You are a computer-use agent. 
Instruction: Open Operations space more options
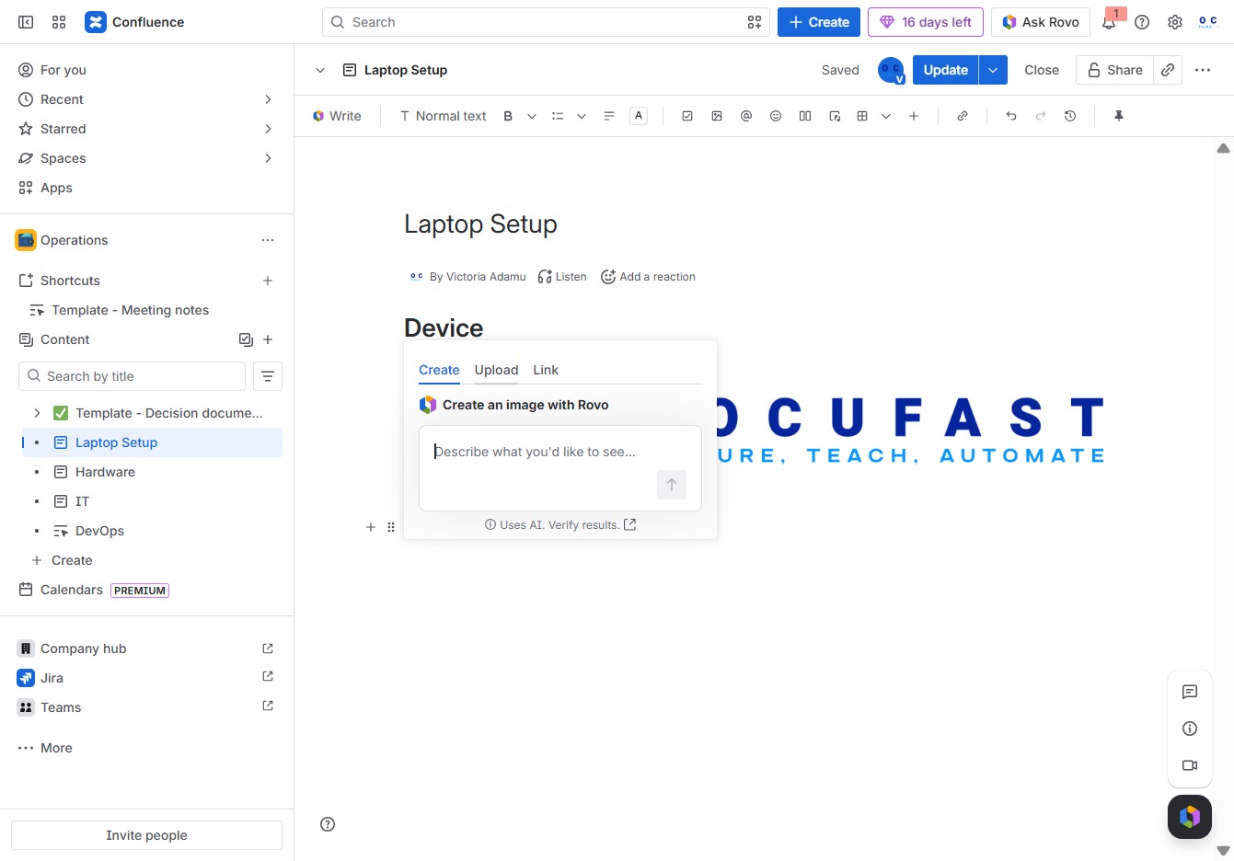(268, 240)
